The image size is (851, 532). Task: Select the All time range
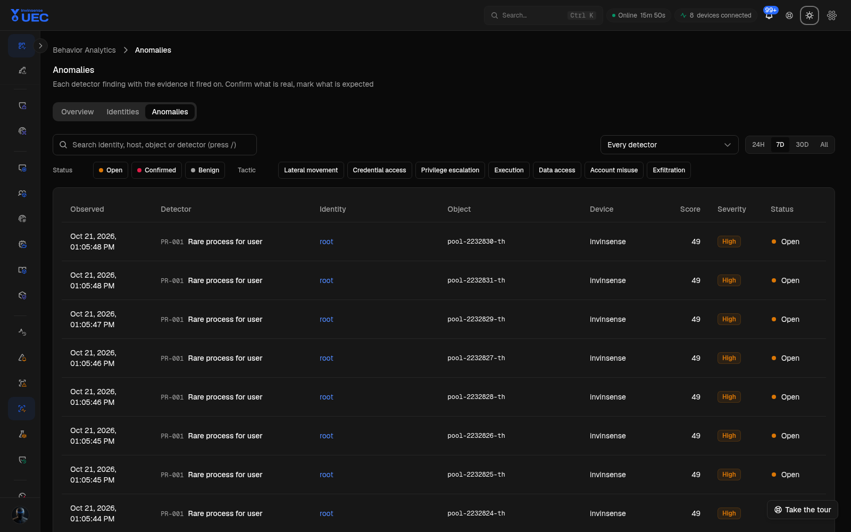click(x=824, y=145)
